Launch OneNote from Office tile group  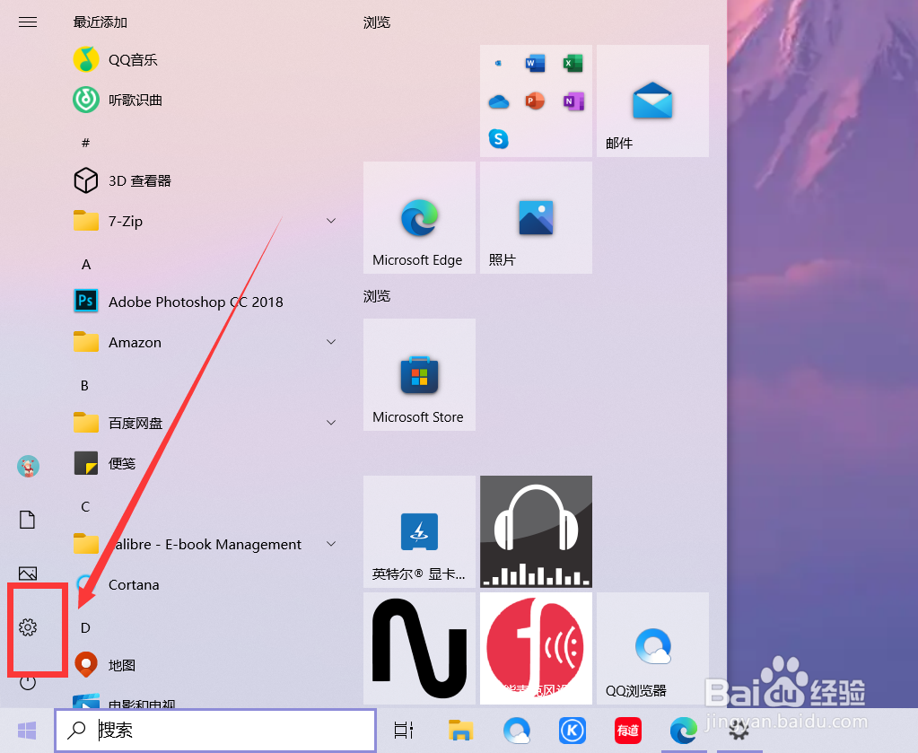573,101
